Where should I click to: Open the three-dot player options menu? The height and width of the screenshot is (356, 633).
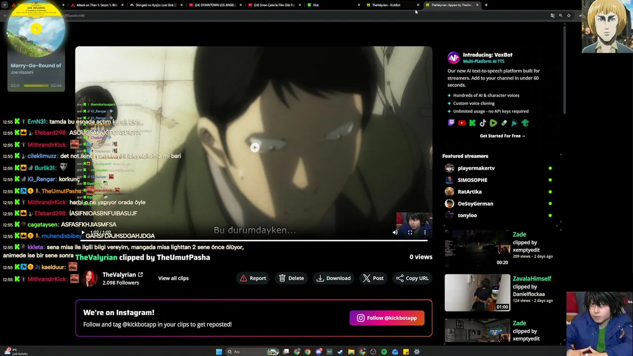[x=425, y=232]
